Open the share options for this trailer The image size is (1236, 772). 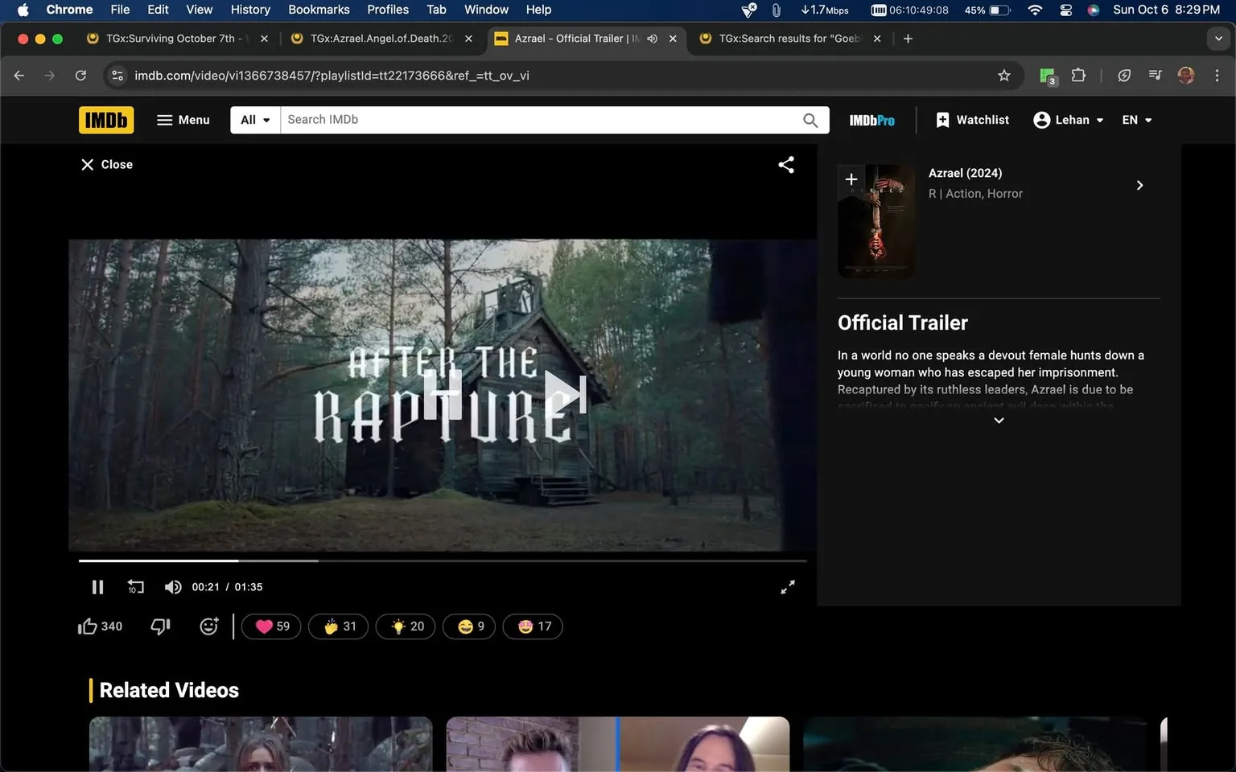point(785,164)
